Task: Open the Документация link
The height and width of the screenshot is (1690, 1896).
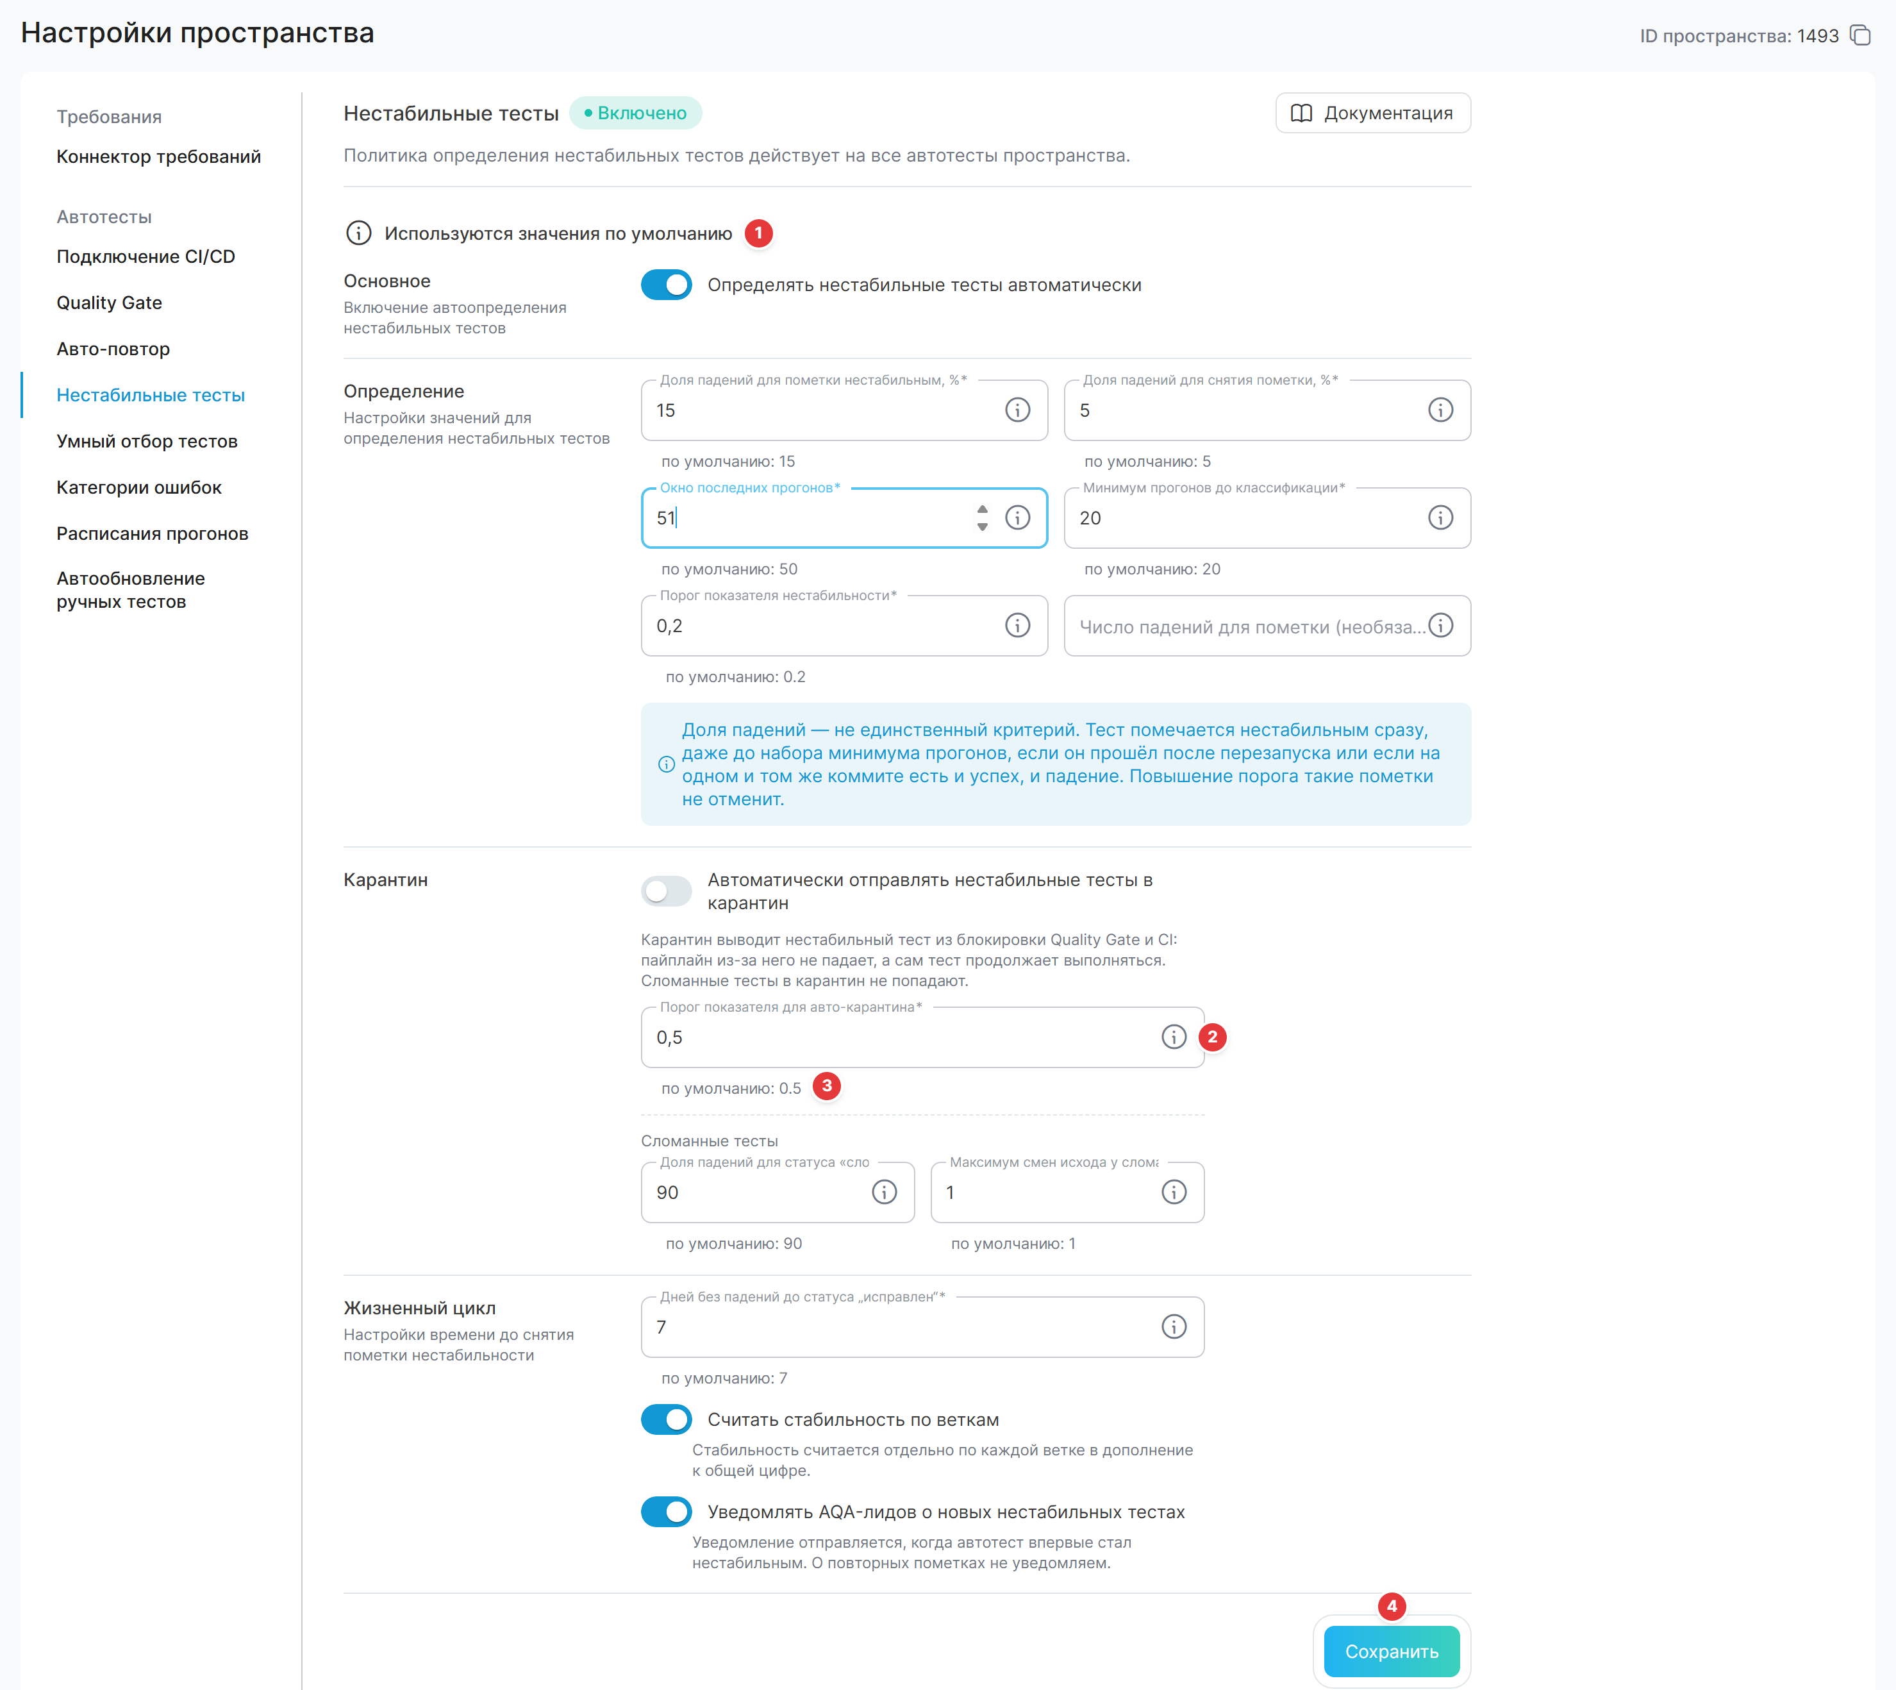Action: coord(1372,113)
